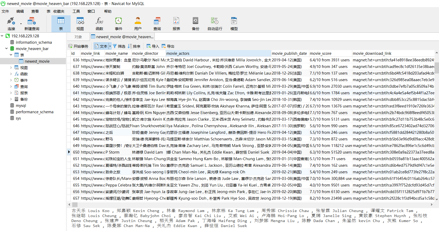Open the 自动运行 (Automation) toolbar icon
This screenshot has width=439, height=231.
(215, 23)
